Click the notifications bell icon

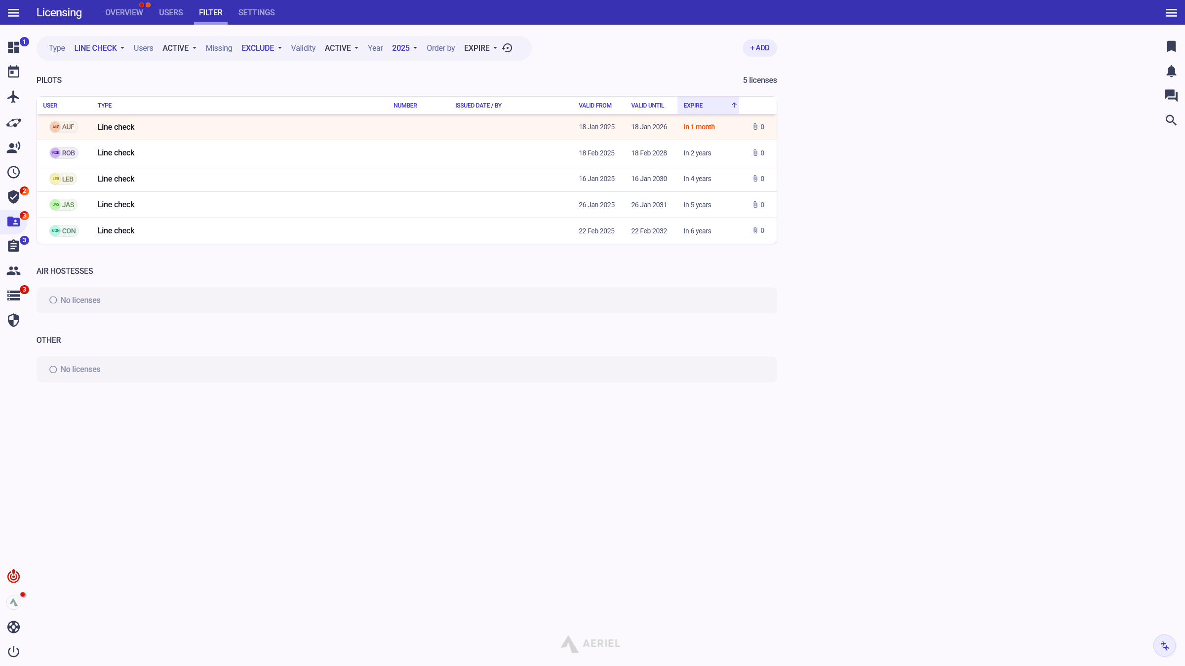[1171, 72]
